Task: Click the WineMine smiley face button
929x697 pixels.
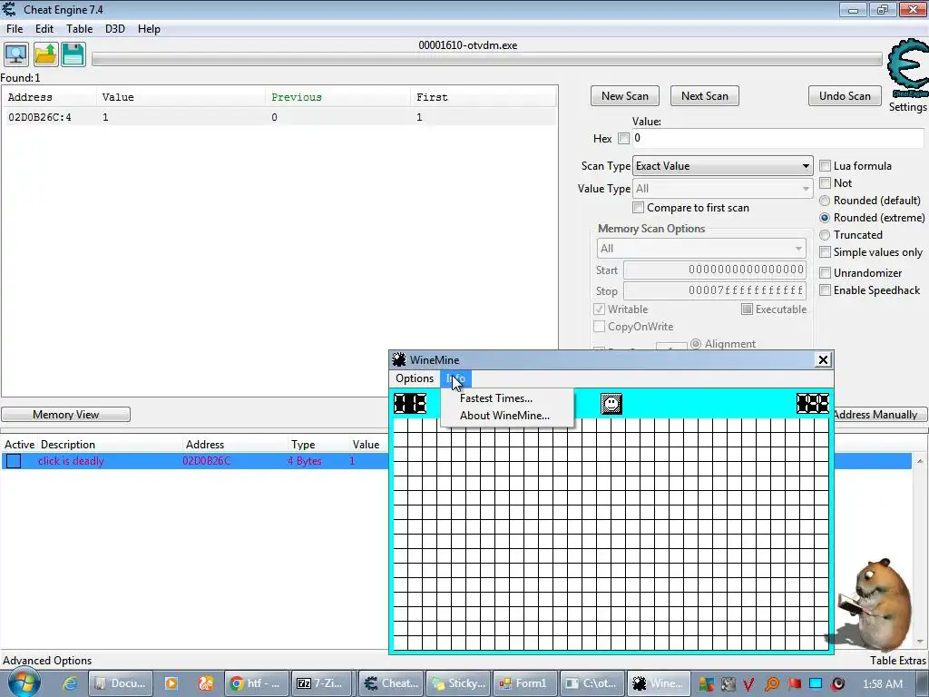Action: [x=611, y=404]
